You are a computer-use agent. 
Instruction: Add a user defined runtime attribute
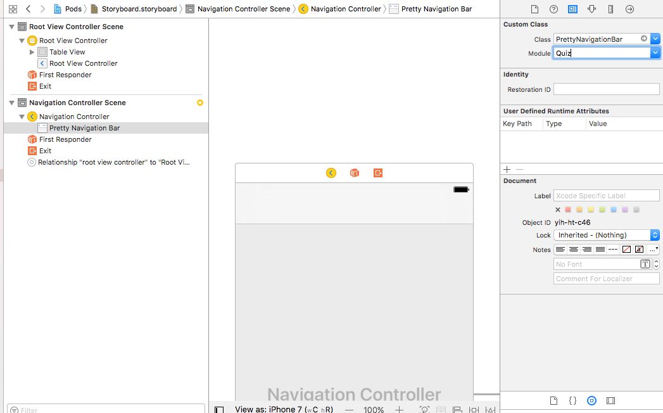(507, 169)
